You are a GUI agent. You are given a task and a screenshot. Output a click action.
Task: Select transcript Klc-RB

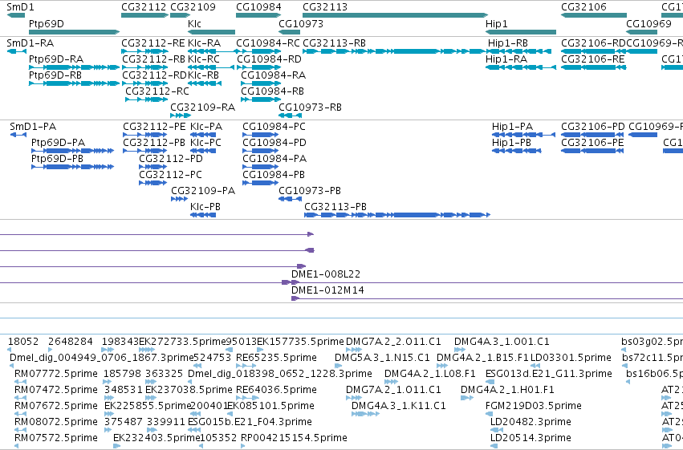203,75
